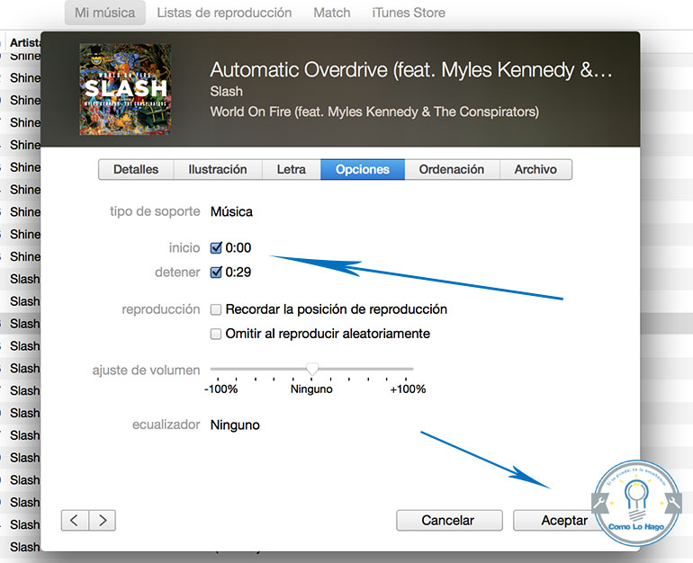Click the inicio time field 0:00
Screen dimensions: 693x563
238,247
